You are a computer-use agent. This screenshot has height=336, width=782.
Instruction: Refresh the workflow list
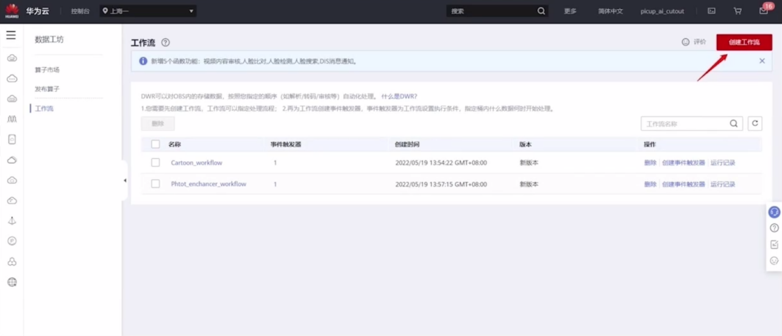pos(755,124)
